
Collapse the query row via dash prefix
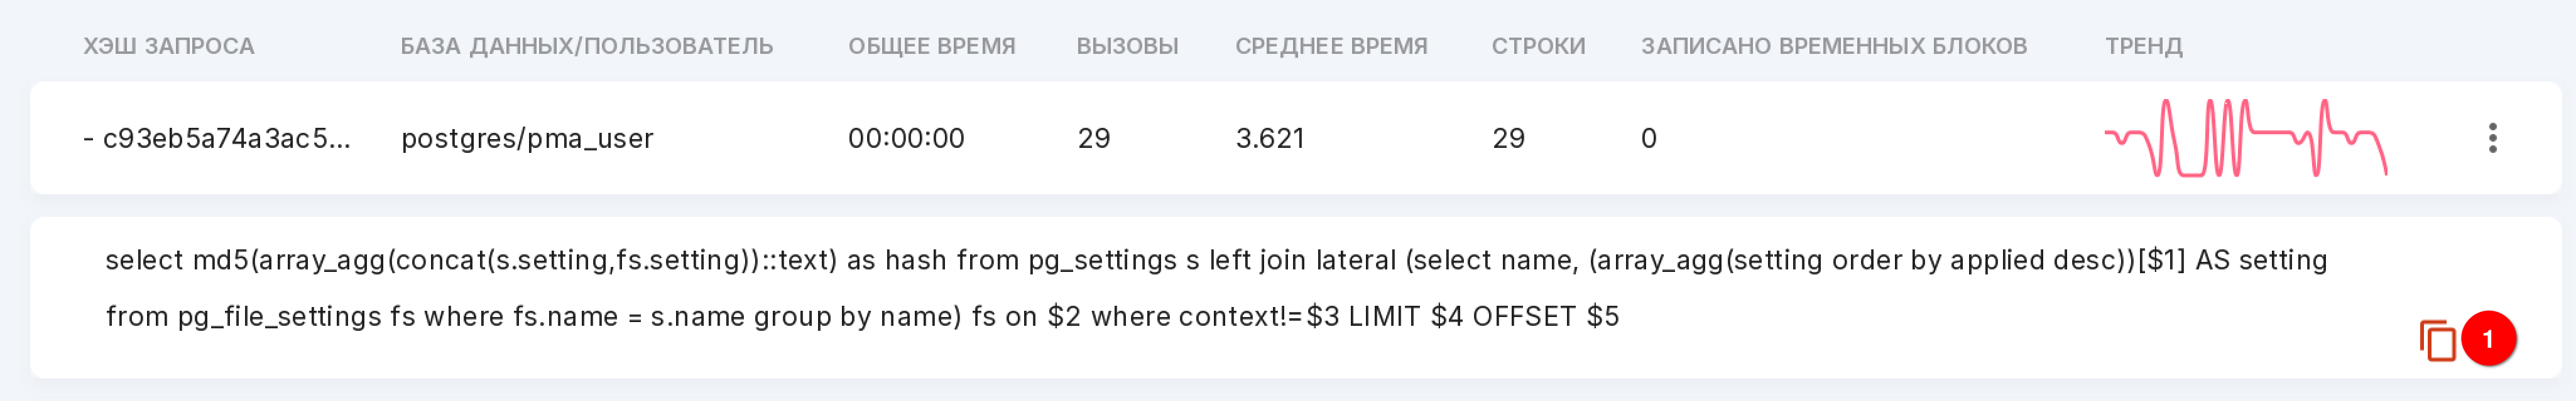89,138
